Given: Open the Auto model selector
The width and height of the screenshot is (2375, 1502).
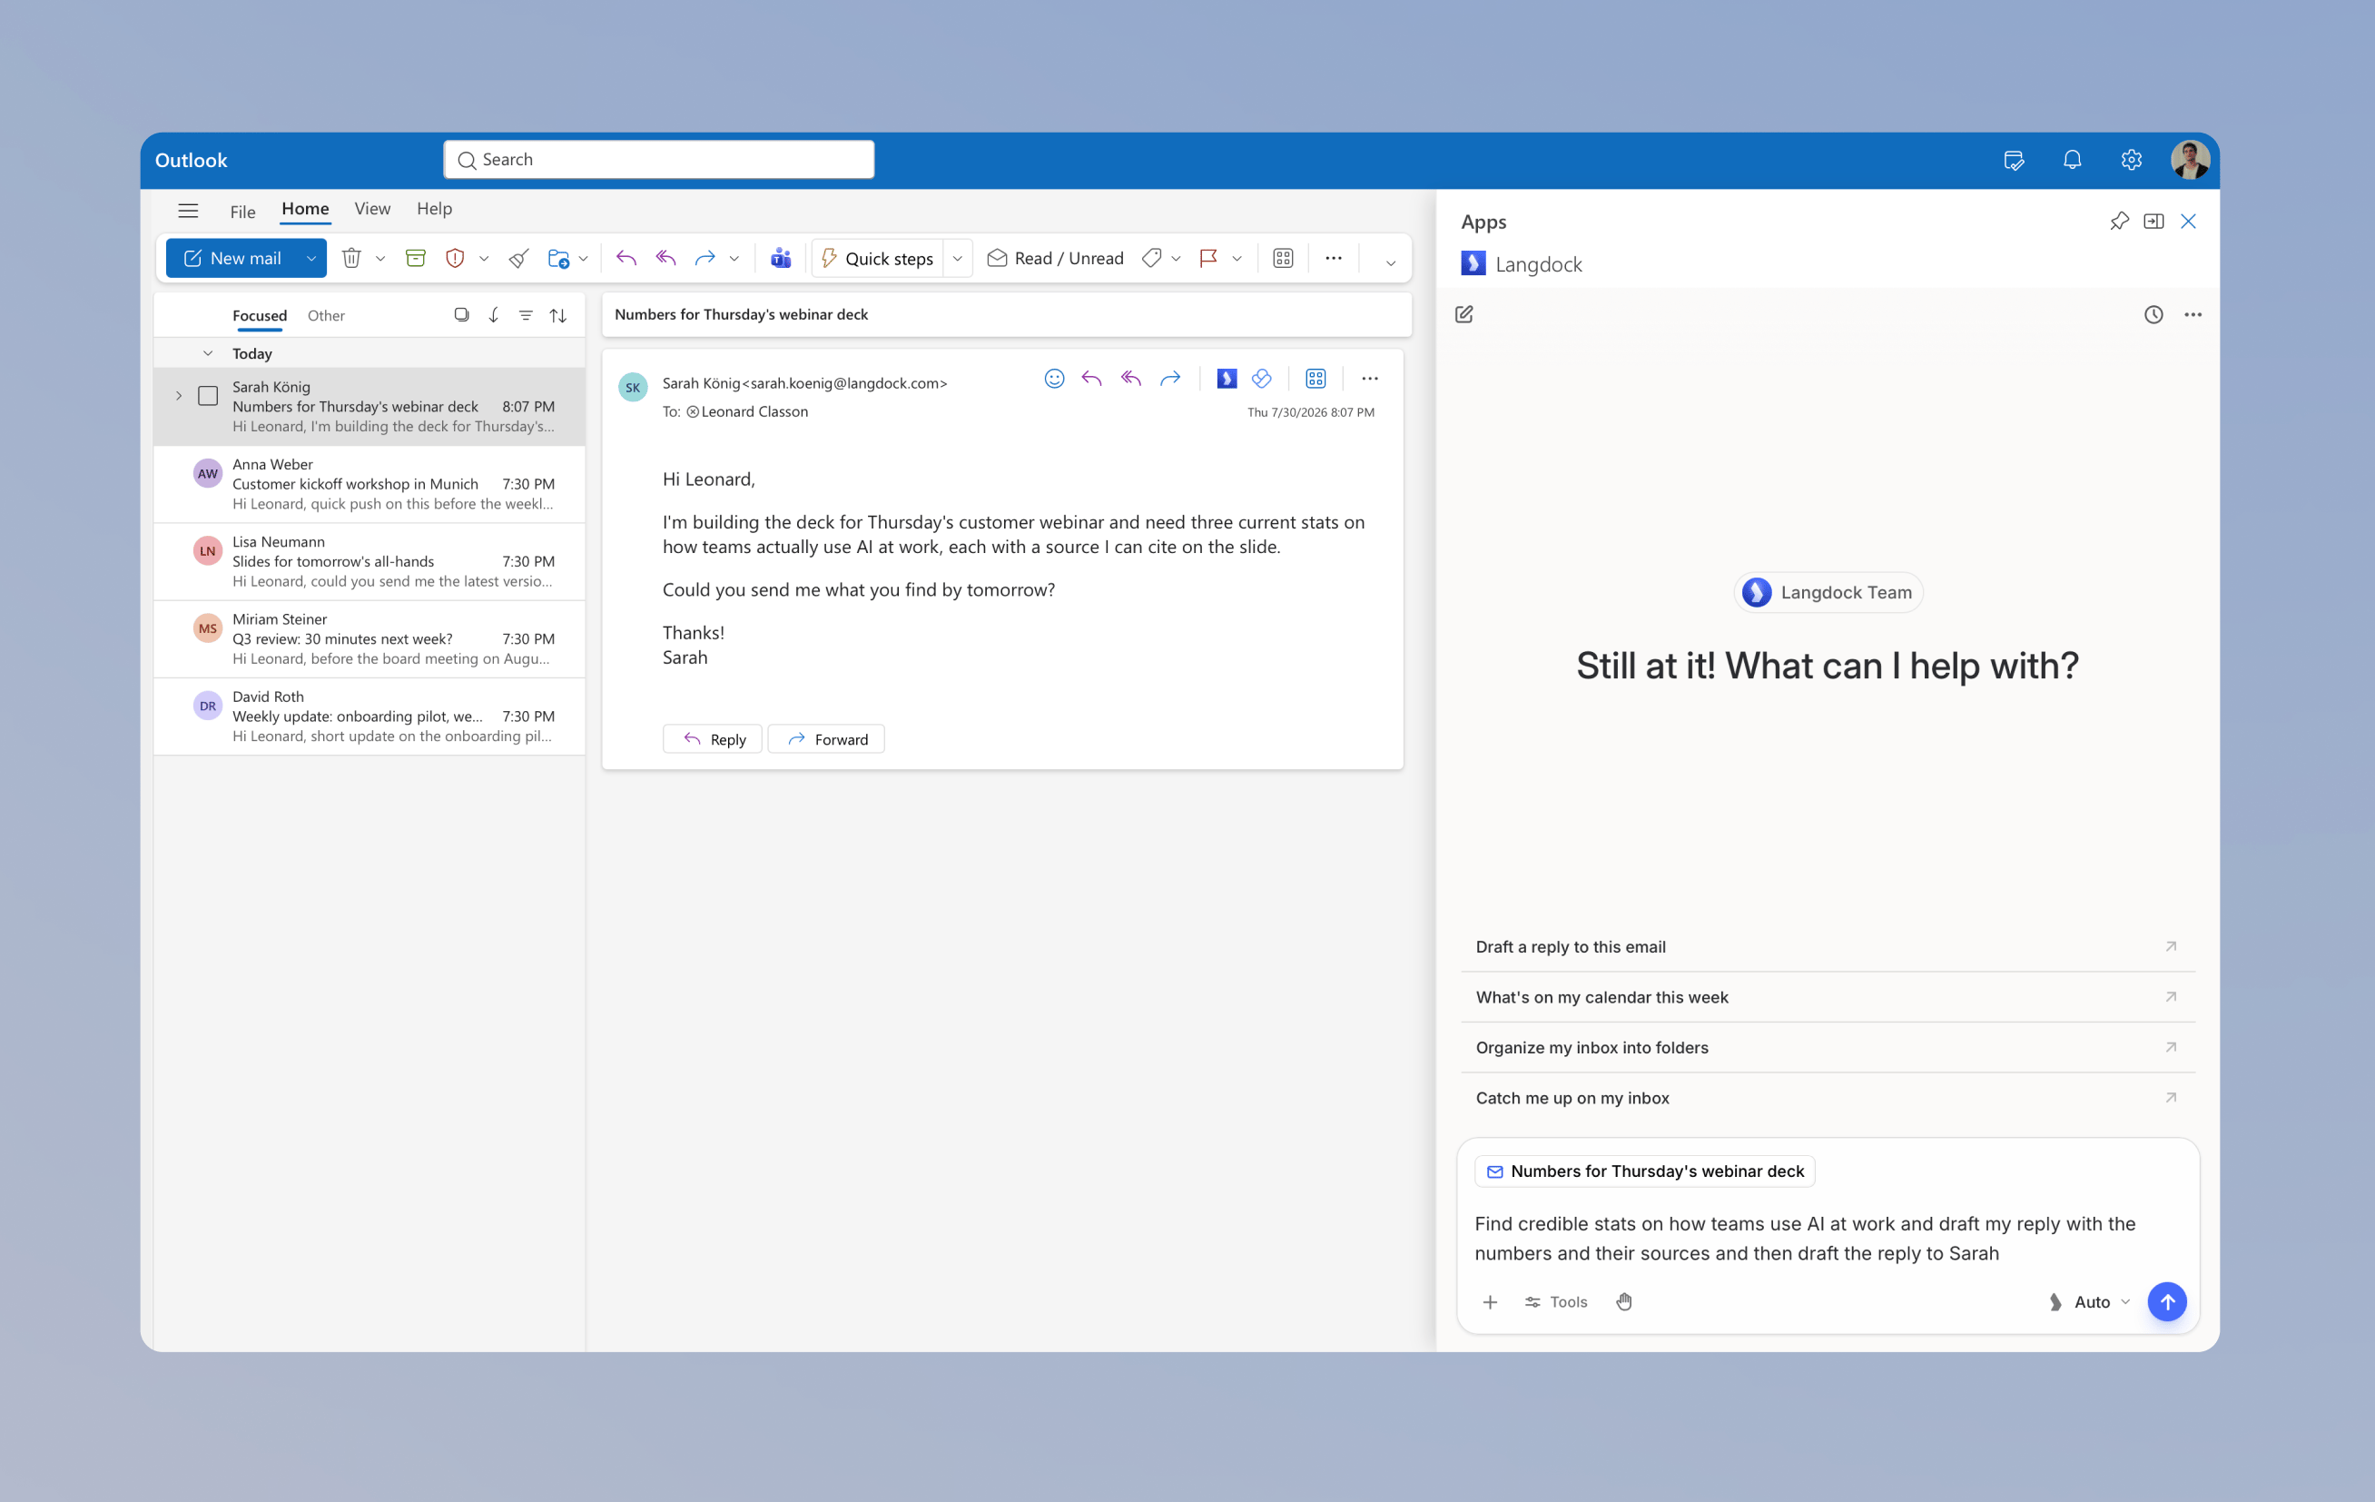Looking at the screenshot, I should (2089, 1302).
